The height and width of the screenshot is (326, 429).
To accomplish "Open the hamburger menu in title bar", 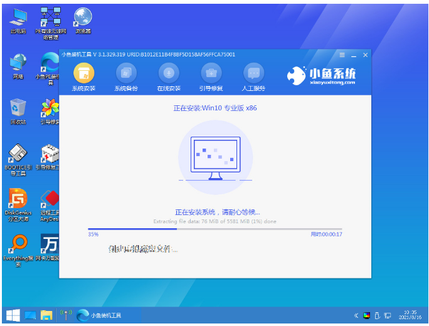I will [342, 55].
